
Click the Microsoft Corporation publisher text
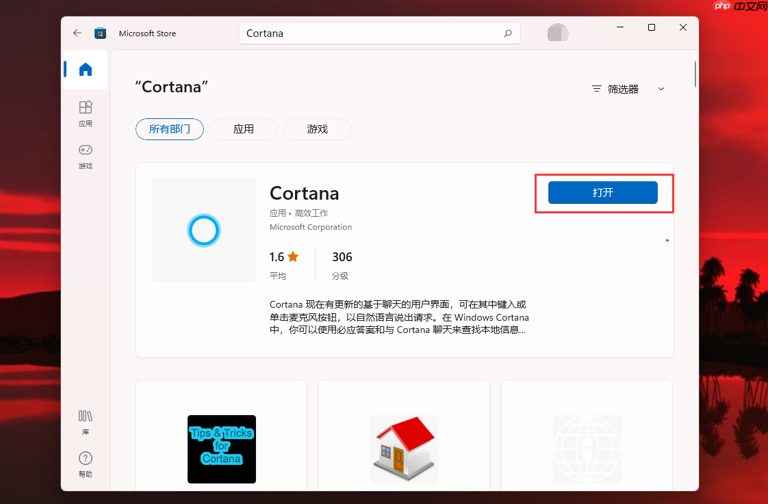tap(311, 227)
